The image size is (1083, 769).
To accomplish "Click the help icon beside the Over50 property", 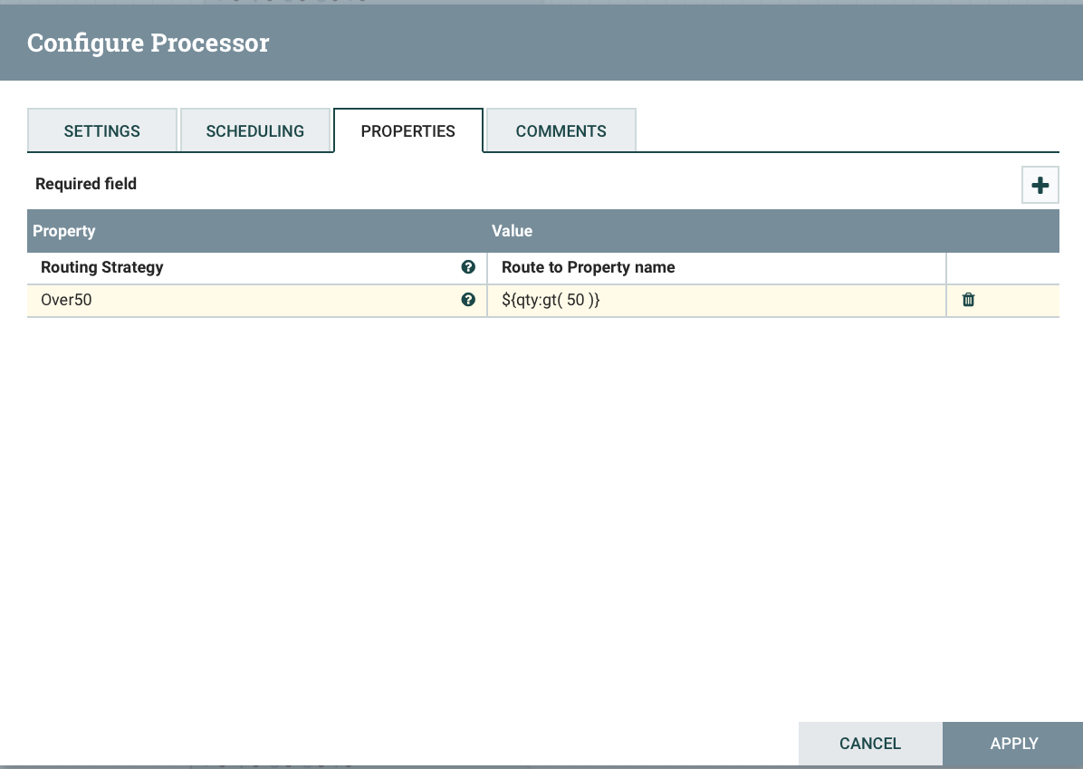I will [468, 300].
